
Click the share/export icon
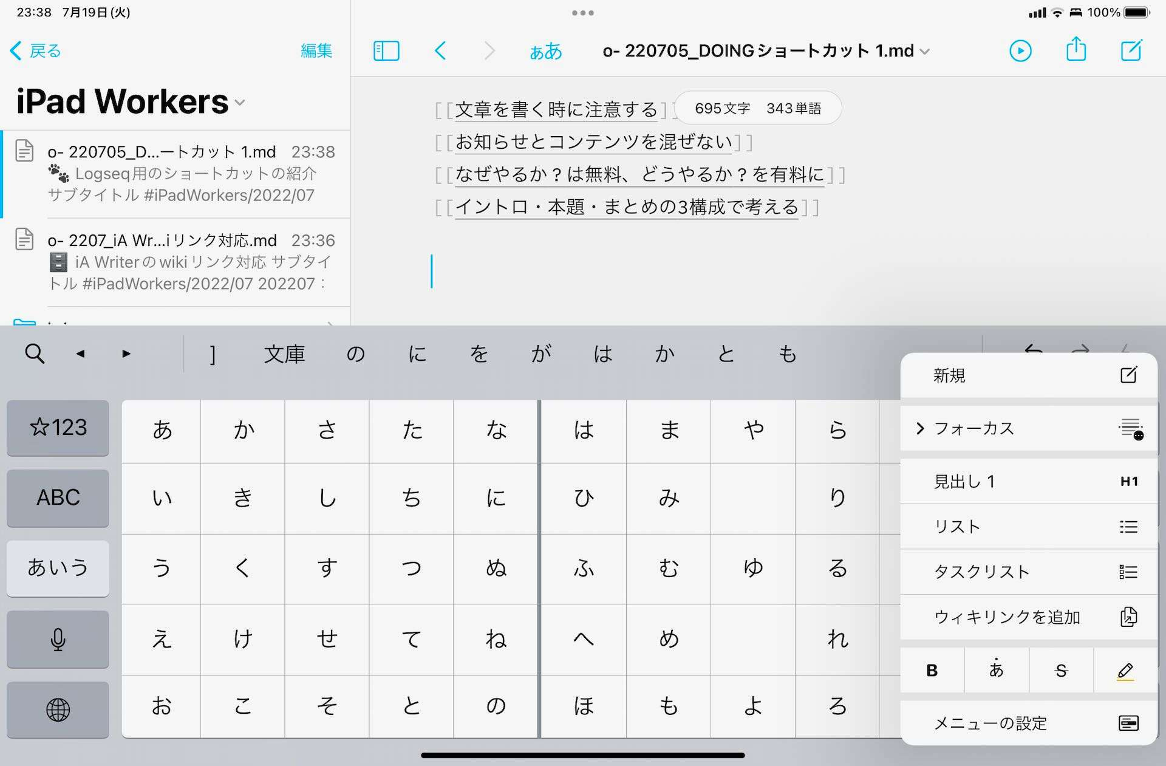pos(1074,50)
